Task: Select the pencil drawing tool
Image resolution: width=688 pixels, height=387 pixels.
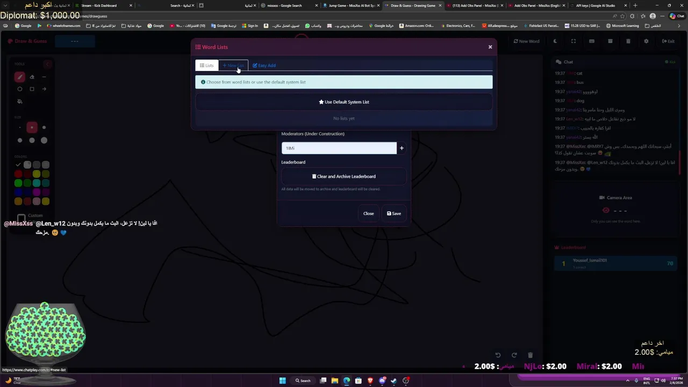Action: [20, 77]
